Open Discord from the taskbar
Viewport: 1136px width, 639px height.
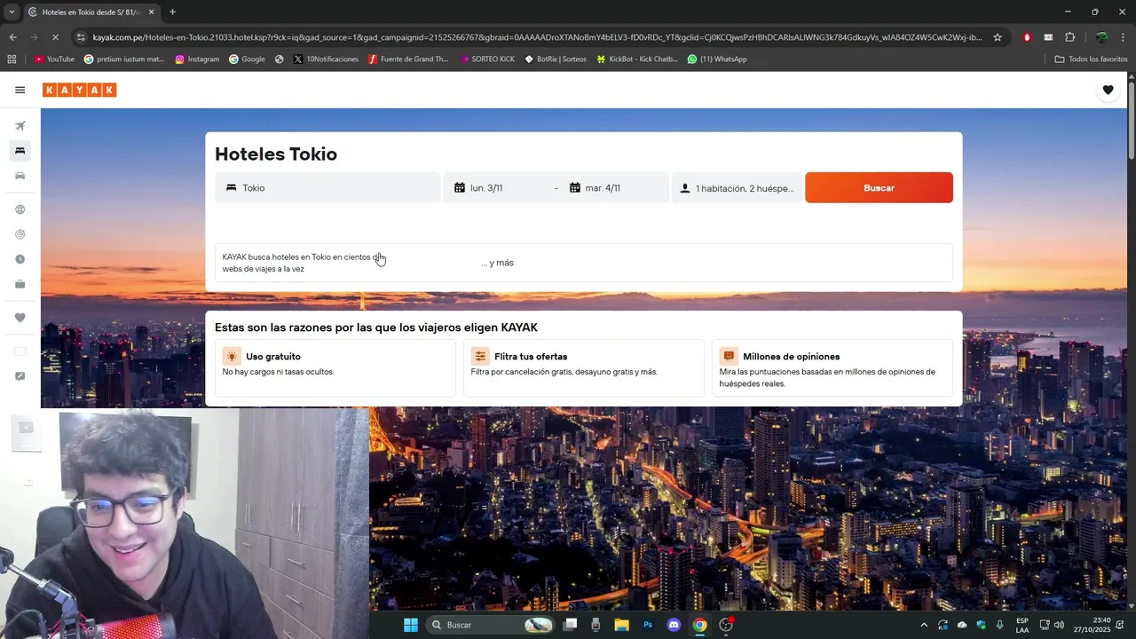[x=674, y=625]
